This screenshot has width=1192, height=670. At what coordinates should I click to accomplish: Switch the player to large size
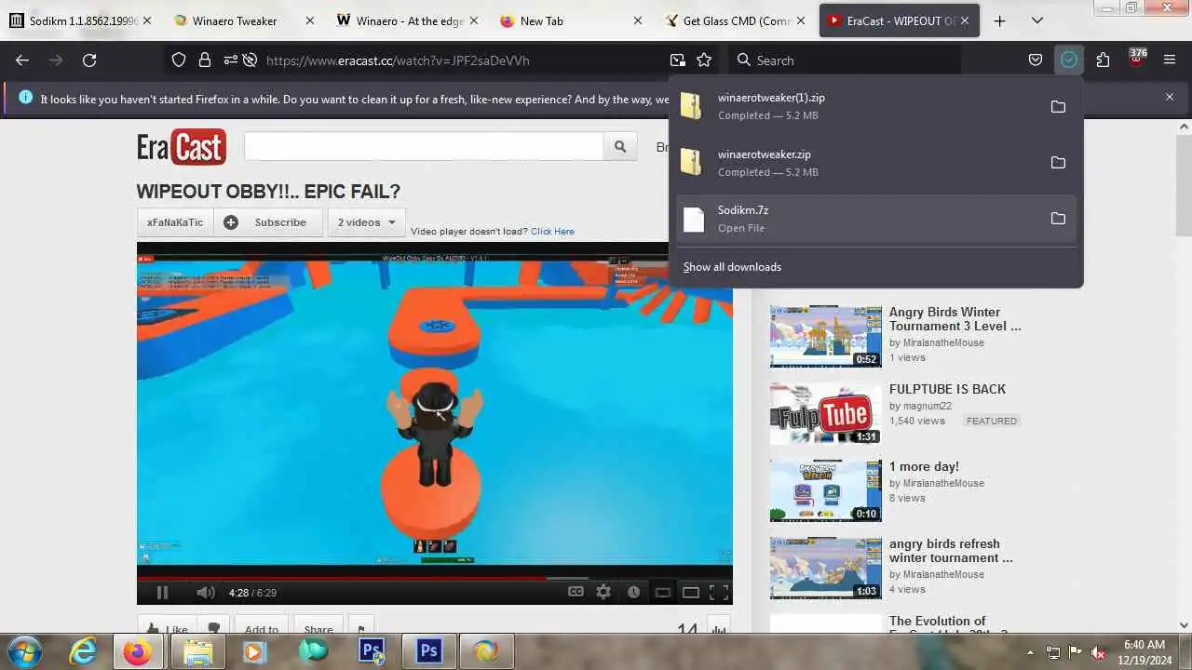691,592
